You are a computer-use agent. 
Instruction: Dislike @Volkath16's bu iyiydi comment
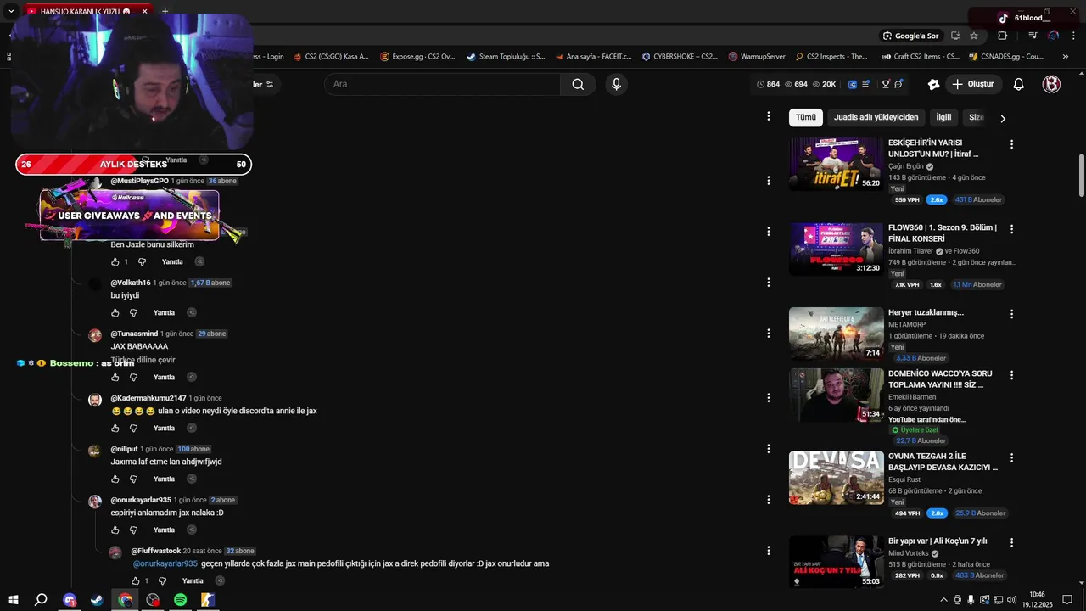133,313
